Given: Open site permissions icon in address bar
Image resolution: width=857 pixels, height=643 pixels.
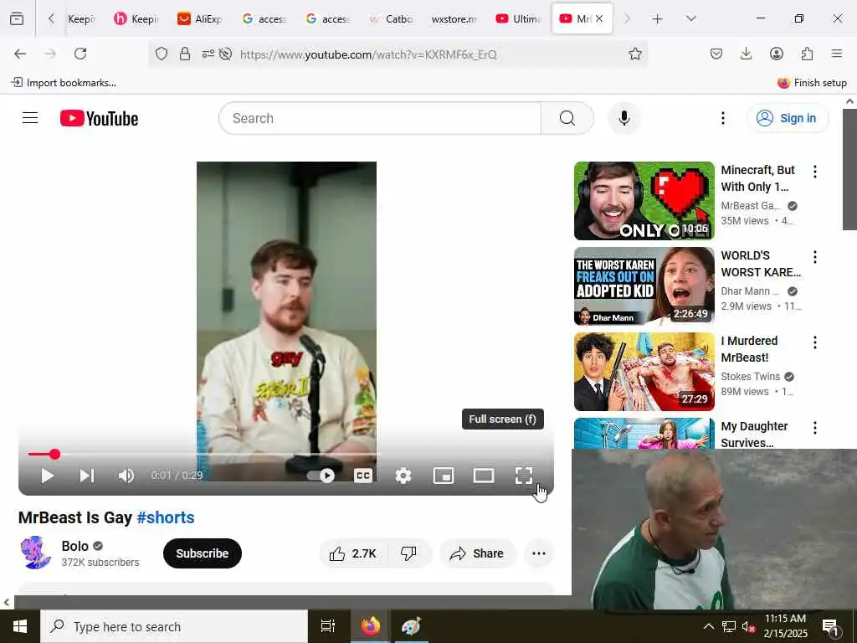Looking at the screenshot, I should click(x=208, y=54).
